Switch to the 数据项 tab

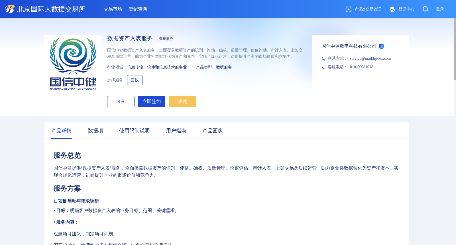95,131
